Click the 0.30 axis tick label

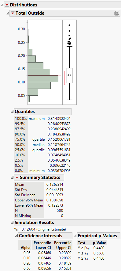point(22,29)
